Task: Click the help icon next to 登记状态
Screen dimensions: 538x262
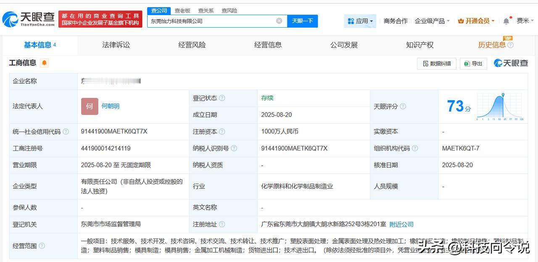Action: click(222, 98)
